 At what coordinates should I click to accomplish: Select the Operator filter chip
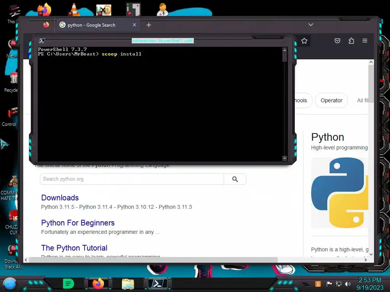pyautogui.click(x=331, y=100)
